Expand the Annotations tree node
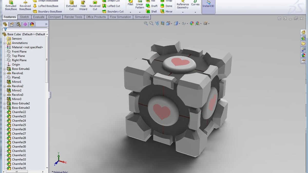This screenshot has width=308, height=173. tap(4, 43)
